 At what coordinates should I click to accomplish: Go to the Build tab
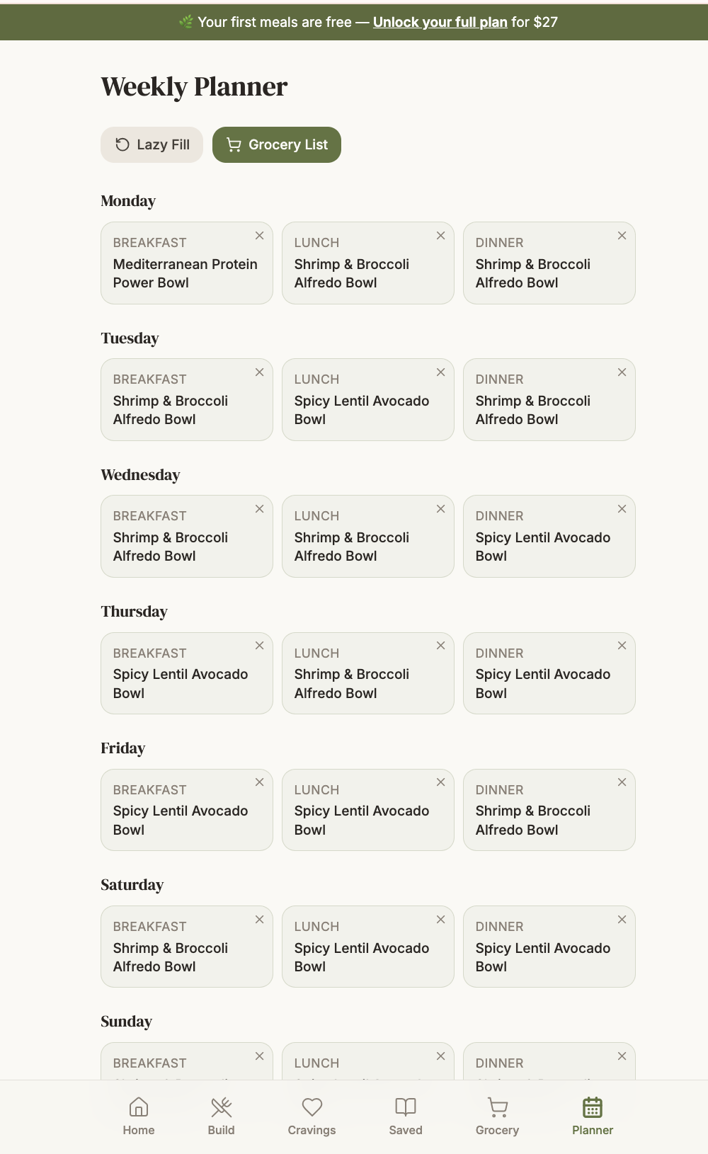point(222,1116)
